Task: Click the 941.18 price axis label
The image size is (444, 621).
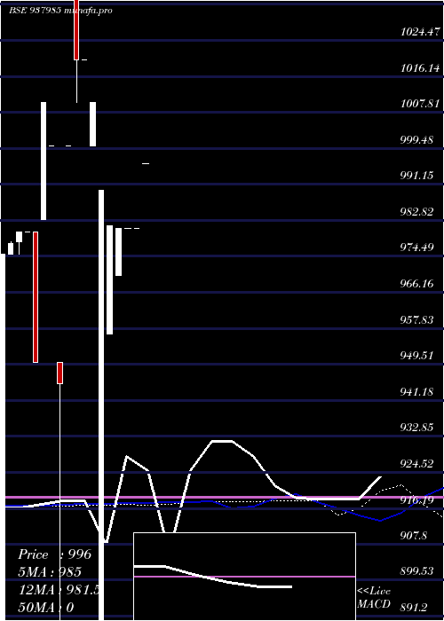Action: pos(416,392)
